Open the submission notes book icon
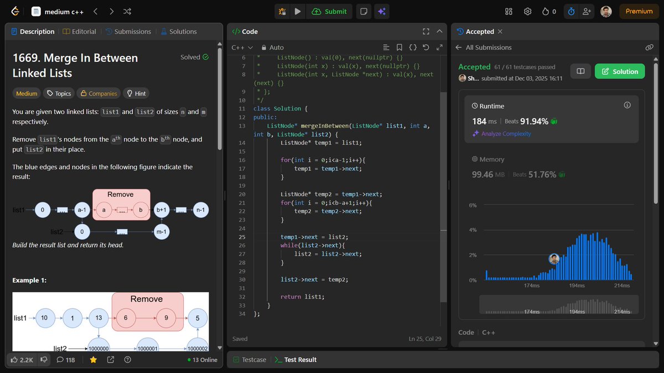 (580, 71)
